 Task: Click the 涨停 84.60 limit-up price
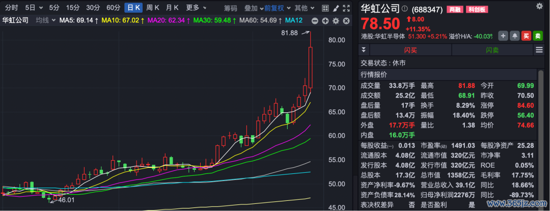pos(526,105)
